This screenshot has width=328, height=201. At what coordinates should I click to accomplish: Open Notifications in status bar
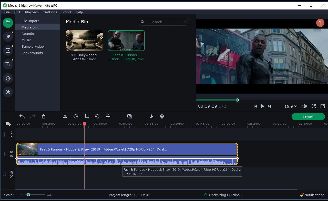tap(312, 195)
